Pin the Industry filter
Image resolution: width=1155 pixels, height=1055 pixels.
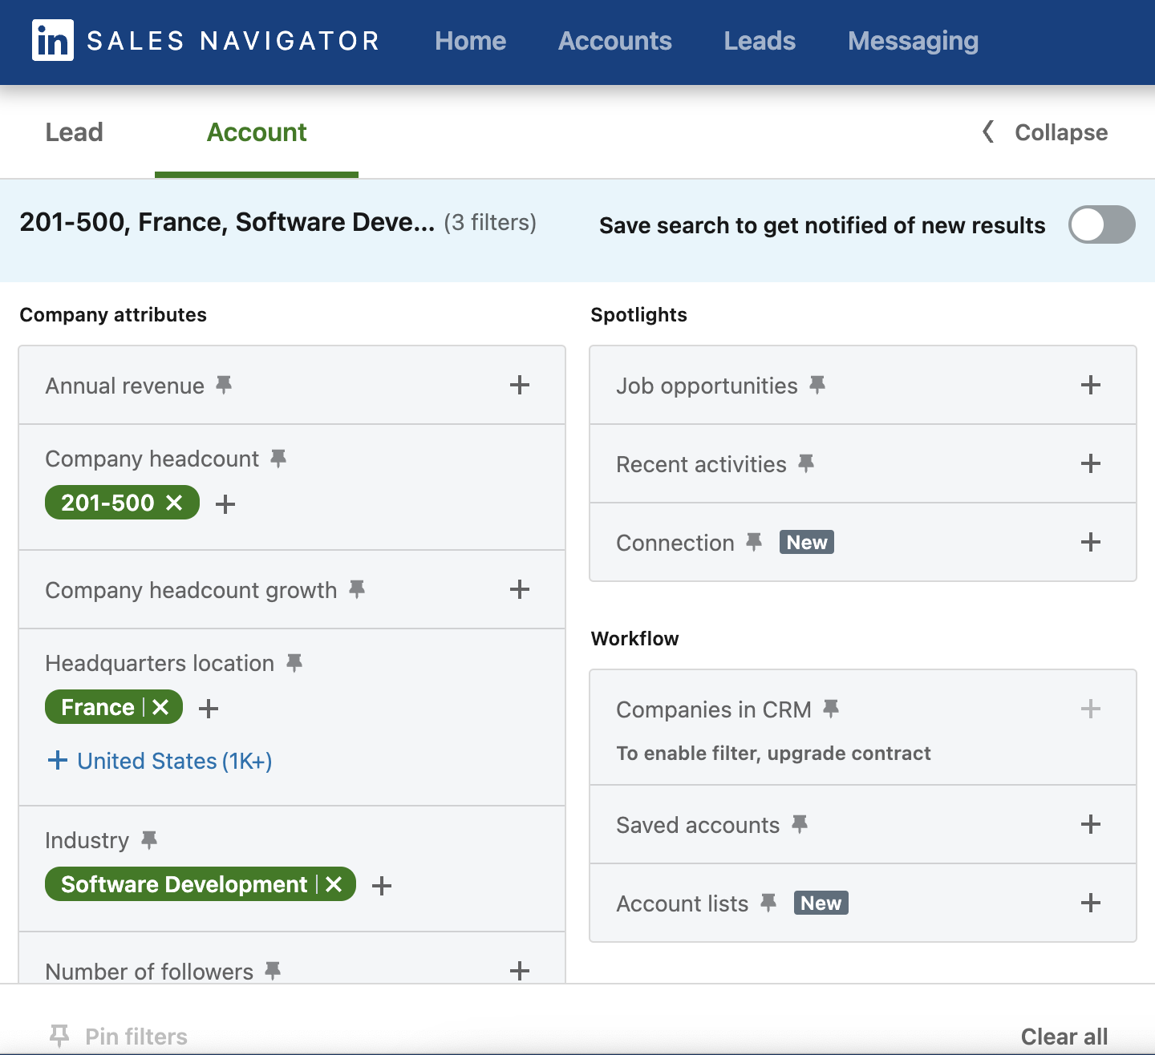(x=149, y=840)
